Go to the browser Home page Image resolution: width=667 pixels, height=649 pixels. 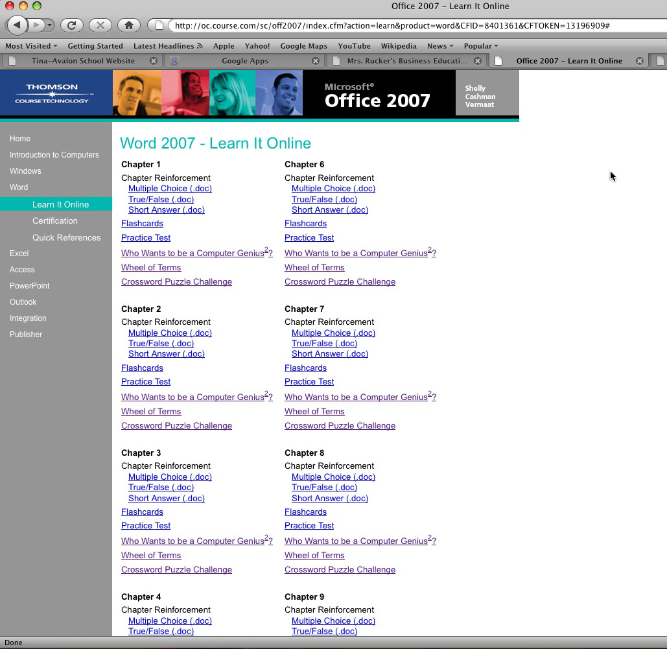129,25
